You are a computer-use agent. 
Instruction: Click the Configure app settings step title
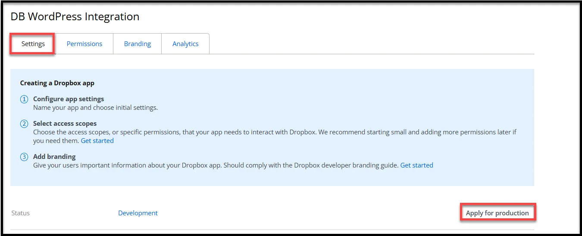click(69, 99)
